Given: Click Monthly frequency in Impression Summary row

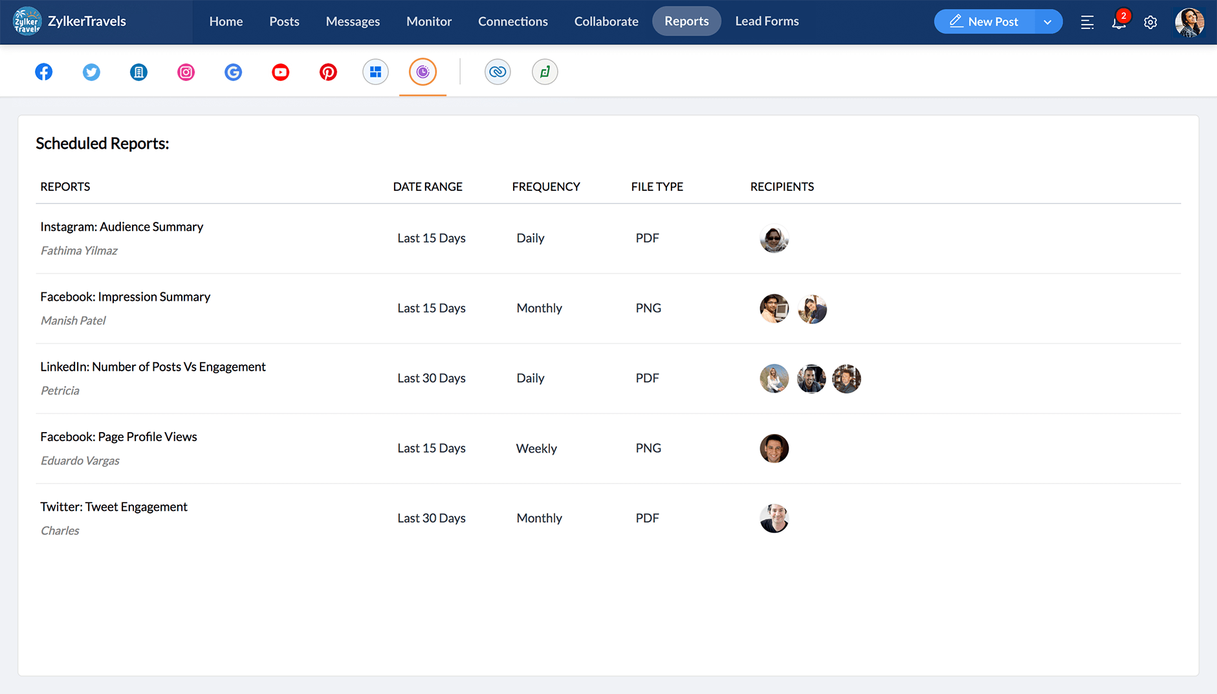Looking at the screenshot, I should coord(539,308).
